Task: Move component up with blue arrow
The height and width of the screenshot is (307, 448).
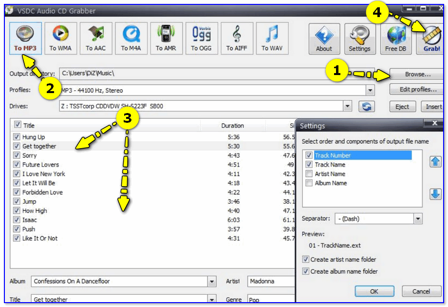Action: click(435, 162)
